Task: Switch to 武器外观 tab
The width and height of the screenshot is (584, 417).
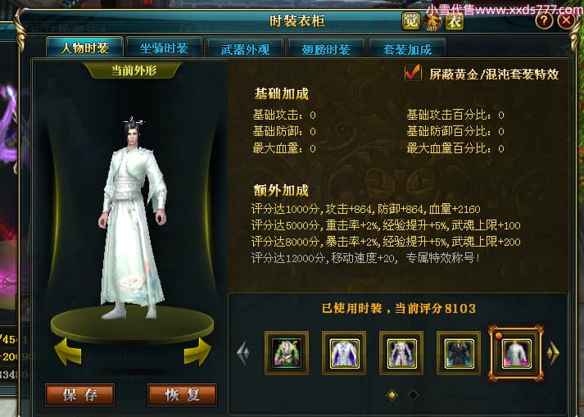Action: (245, 49)
